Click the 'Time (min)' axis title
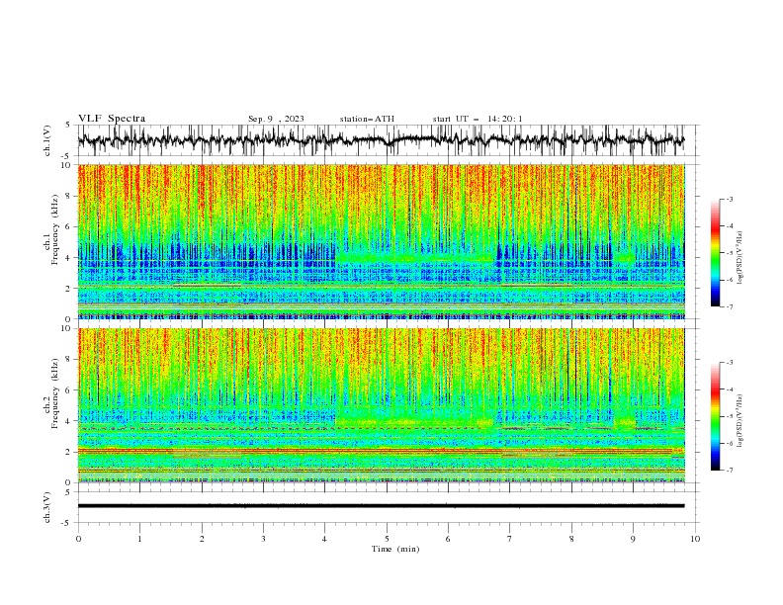The width and height of the screenshot is (783, 605). pos(395,549)
